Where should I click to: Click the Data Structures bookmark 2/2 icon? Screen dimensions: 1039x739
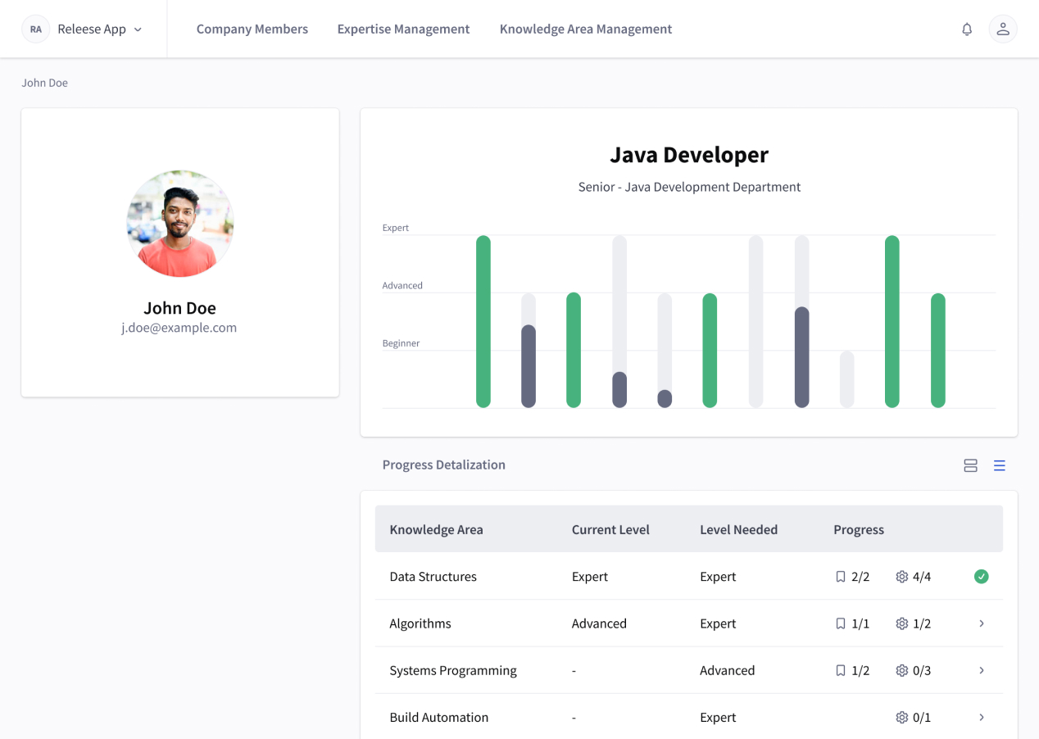click(x=841, y=577)
